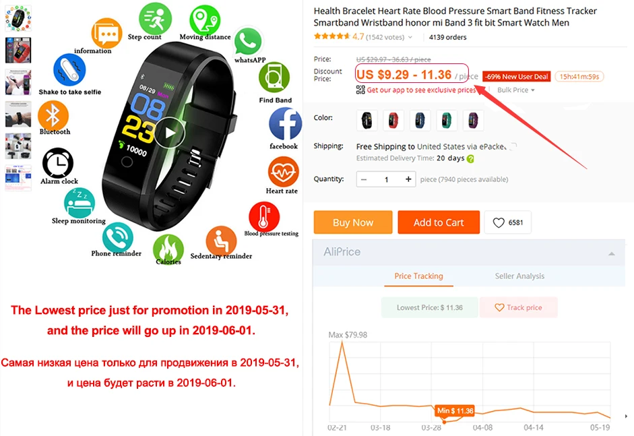Select the black band color option
Screen dimensions: 634x436
[367, 120]
